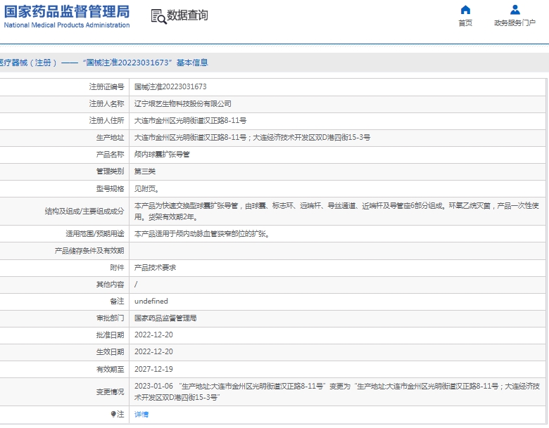Screen dimensions: 549x428
Task: Select registration number 国械注准20223031673 value
Action: click(170, 86)
